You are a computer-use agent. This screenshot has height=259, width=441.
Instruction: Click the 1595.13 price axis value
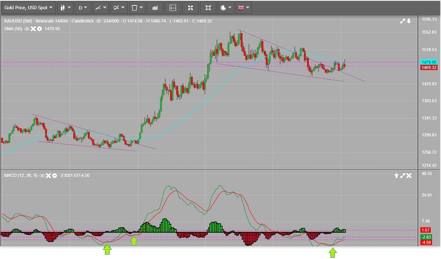[x=429, y=19]
